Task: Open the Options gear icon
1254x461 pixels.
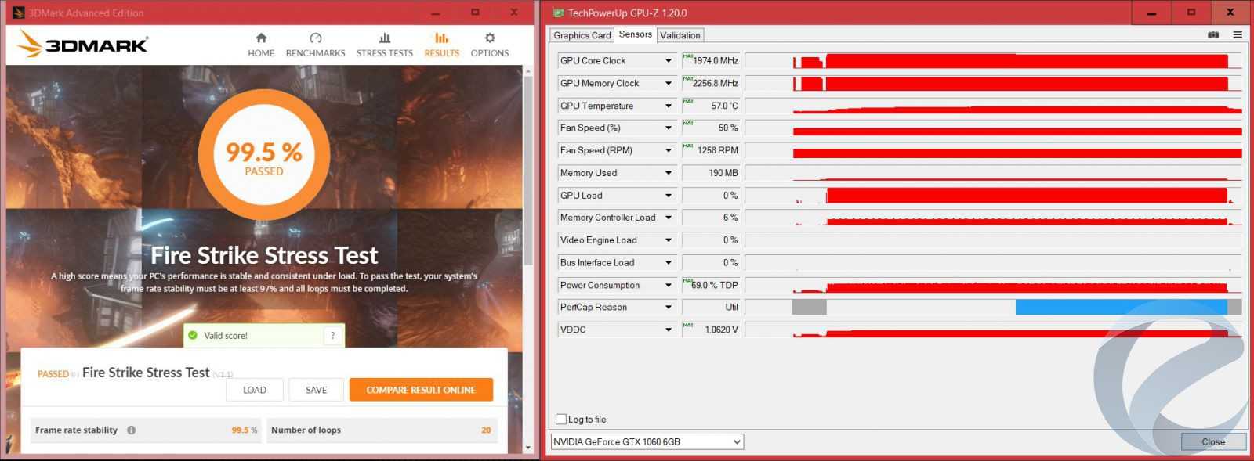Action: (x=490, y=38)
